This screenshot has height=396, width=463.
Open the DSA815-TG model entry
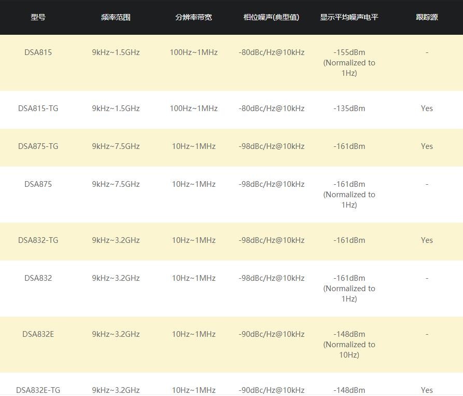pyautogui.click(x=38, y=108)
